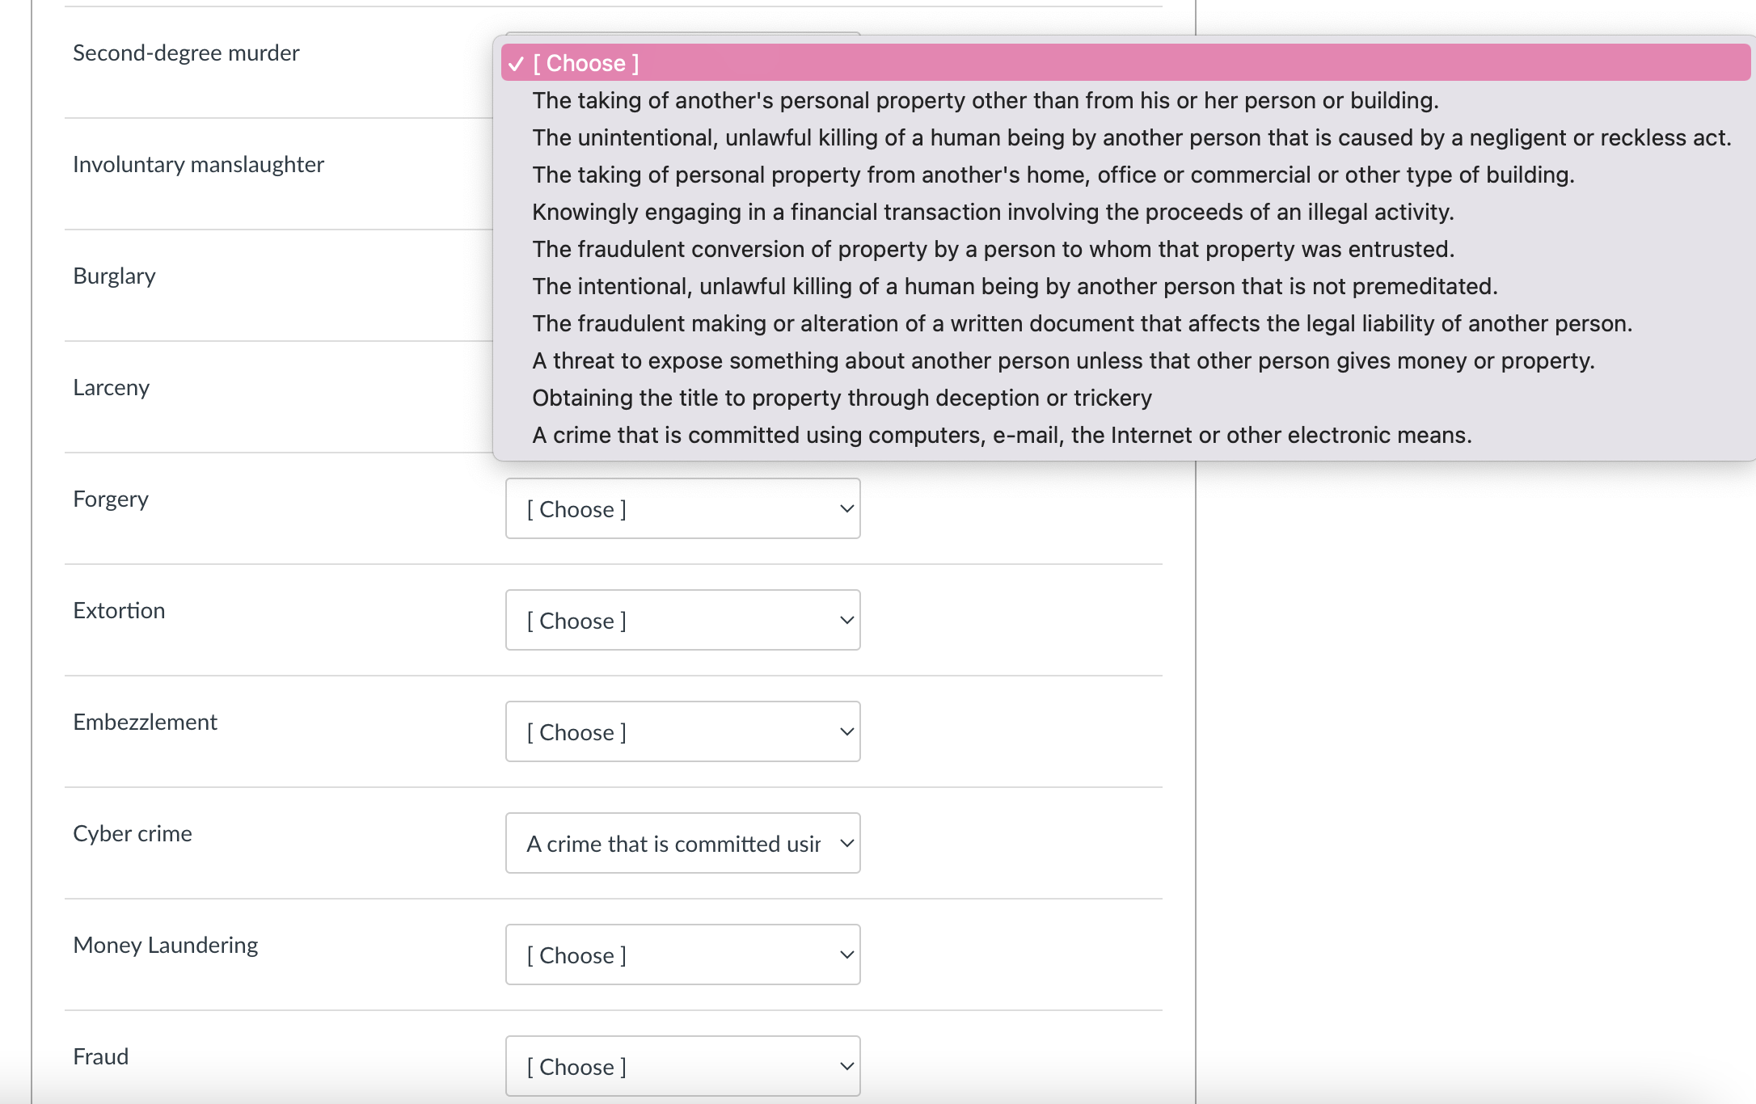Click the Second-degree murder label
The image size is (1756, 1104).
[186, 53]
